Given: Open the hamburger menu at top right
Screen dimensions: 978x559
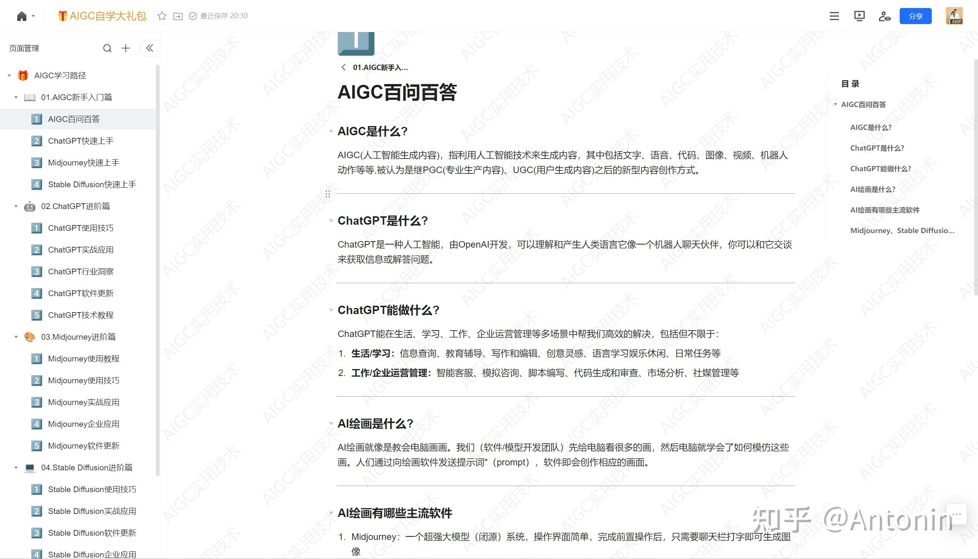Looking at the screenshot, I should point(834,16).
